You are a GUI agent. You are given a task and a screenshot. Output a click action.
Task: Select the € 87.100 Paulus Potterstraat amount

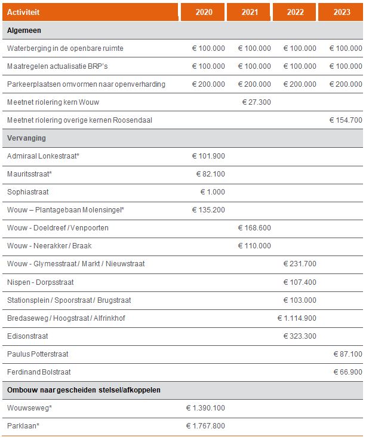coord(348,354)
